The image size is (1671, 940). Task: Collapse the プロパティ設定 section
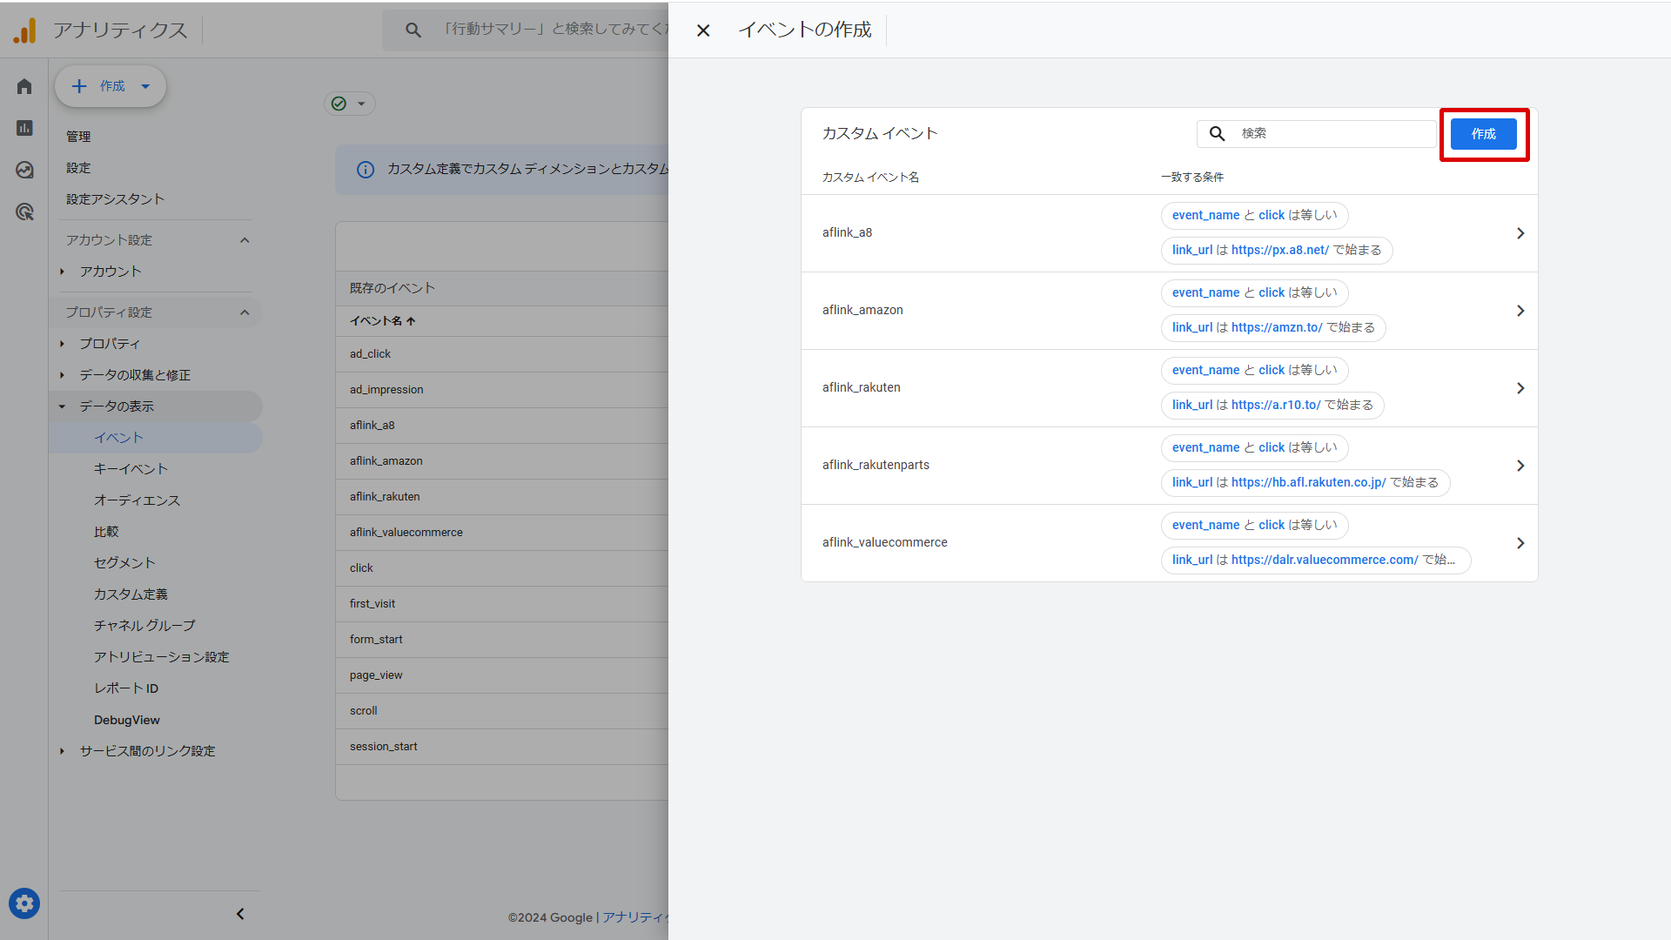coord(245,312)
